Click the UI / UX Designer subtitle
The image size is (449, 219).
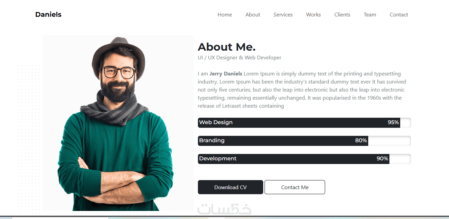(x=239, y=58)
